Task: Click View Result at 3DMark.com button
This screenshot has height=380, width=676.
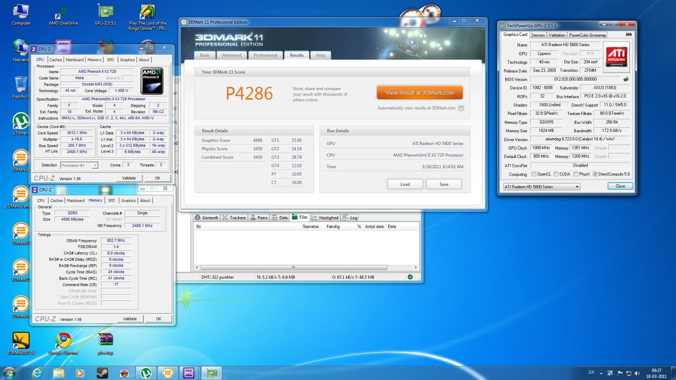Action: 420,93
